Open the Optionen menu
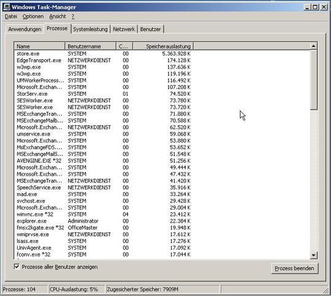 pyautogui.click(x=33, y=17)
